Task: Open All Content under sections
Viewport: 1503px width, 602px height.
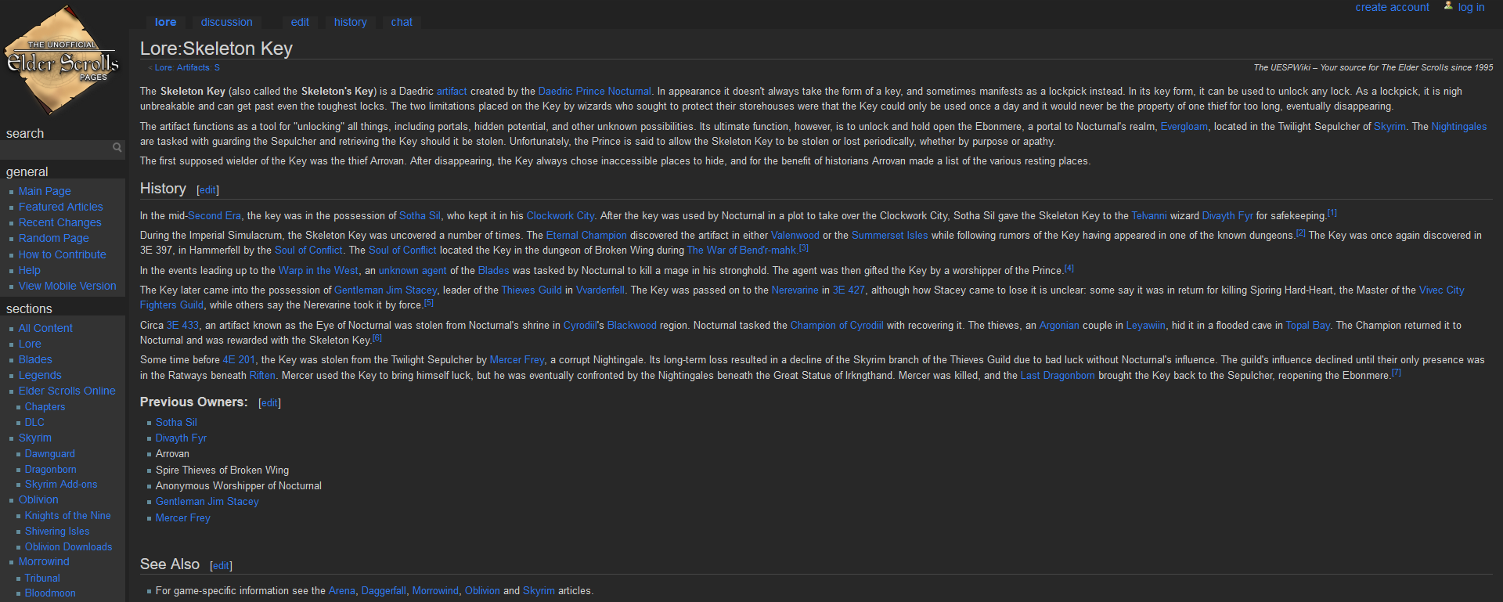Action: [45, 328]
